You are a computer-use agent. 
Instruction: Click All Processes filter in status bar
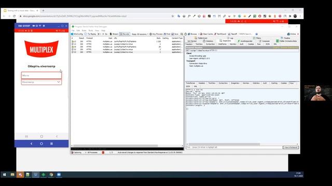[x=91, y=152]
